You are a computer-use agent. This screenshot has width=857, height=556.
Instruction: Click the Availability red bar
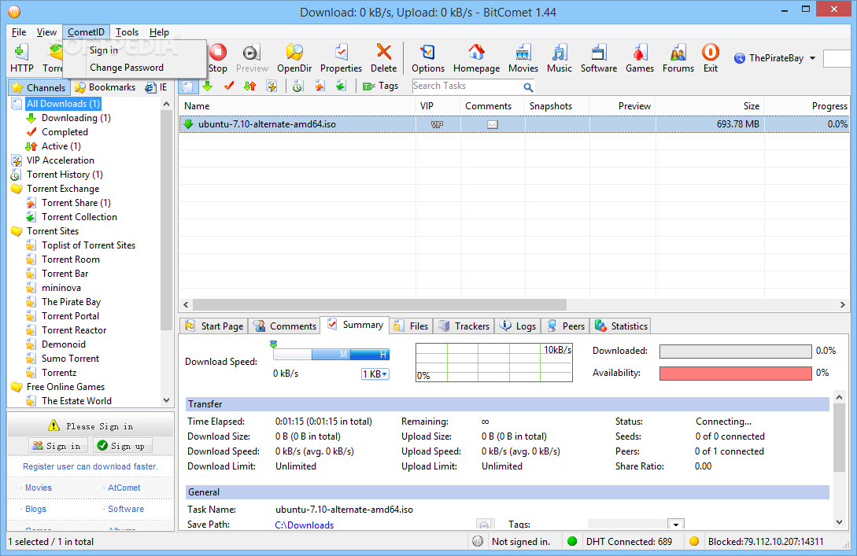(x=735, y=373)
